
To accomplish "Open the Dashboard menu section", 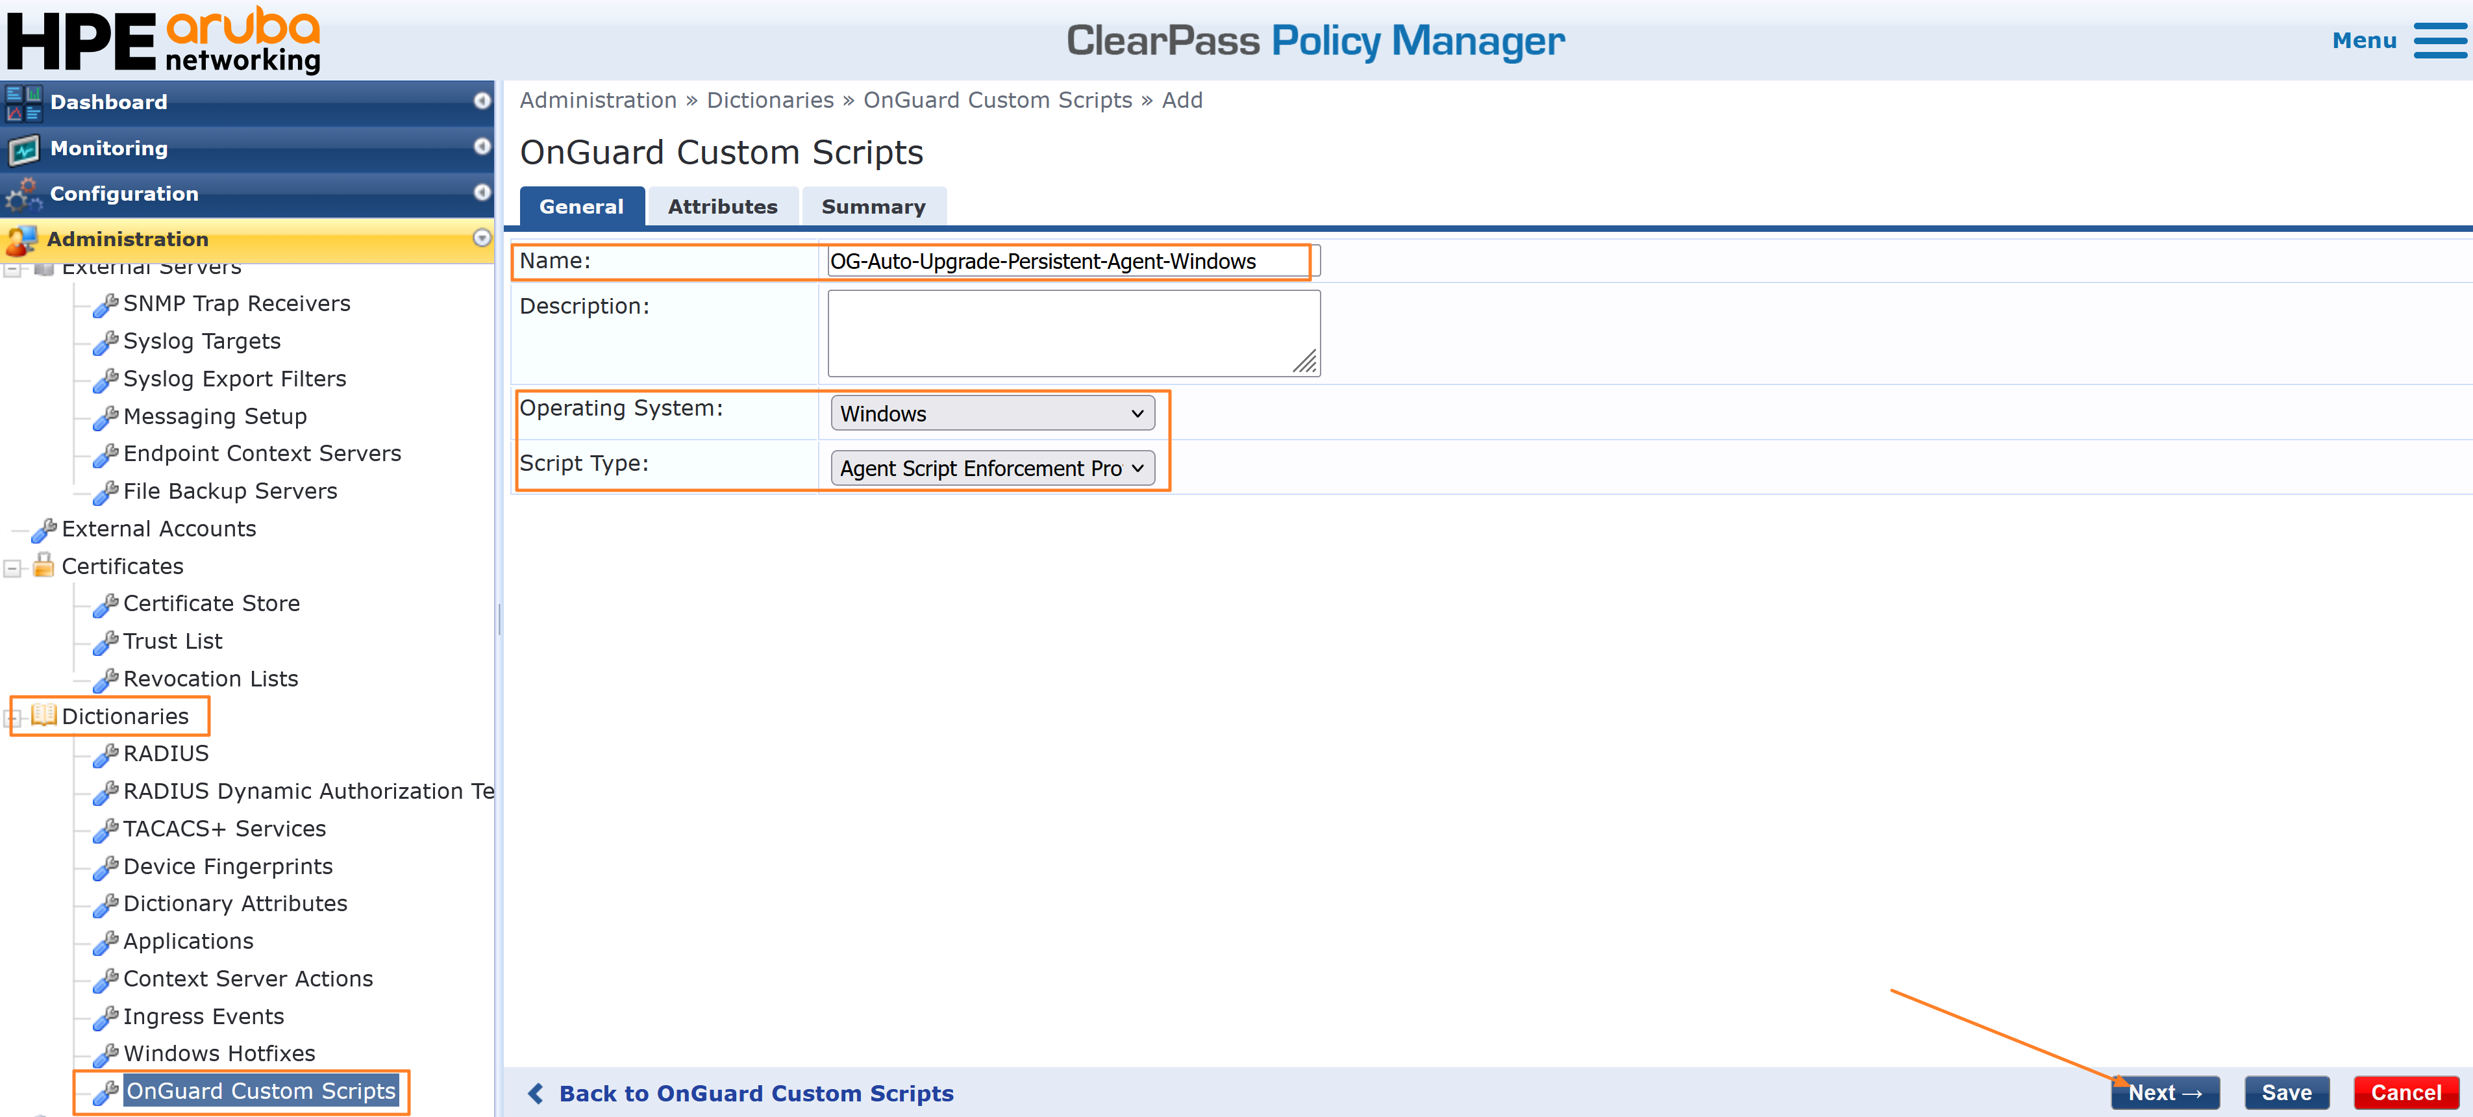I will (x=247, y=103).
